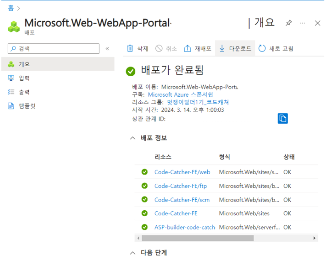Click the left arrow of horizontal scrollbar
The height and width of the screenshot is (260, 328).
[x=138, y=238]
